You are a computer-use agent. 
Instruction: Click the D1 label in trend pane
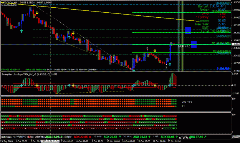click(183, 106)
